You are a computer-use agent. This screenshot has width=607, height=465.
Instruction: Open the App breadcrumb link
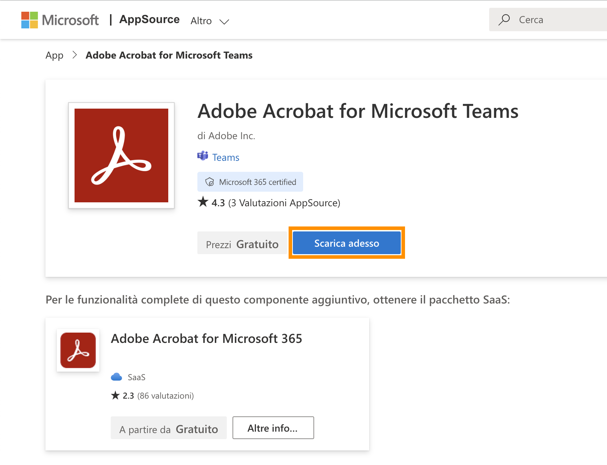[54, 55]
